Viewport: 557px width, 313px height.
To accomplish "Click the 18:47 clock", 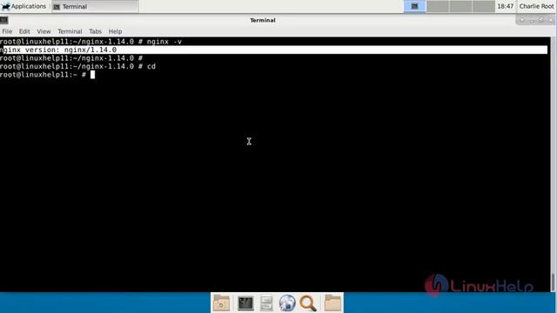I will [505, 6].
